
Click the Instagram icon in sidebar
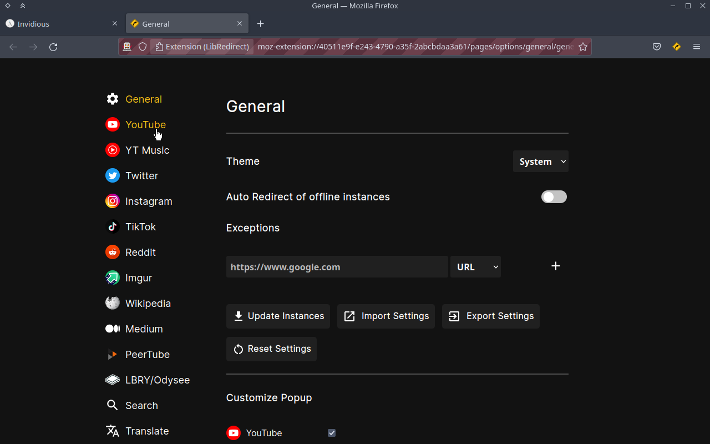pyautogui.click(x=113, y=201)
